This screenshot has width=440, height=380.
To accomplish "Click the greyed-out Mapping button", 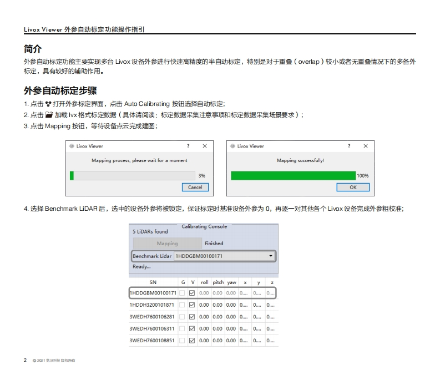I will coord(167,243).
